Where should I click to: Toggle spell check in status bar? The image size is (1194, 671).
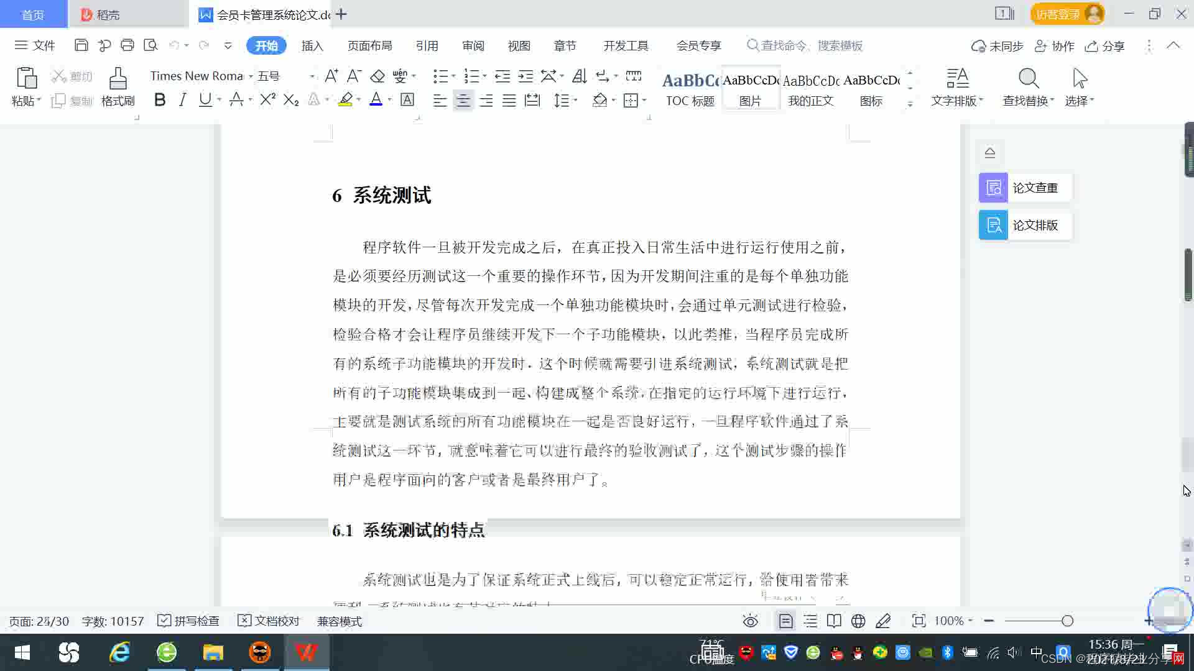tap(188, 621)
